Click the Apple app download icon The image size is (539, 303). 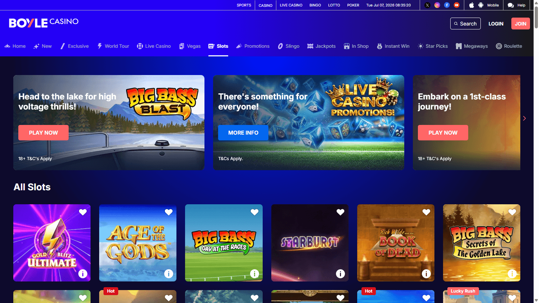471,5
